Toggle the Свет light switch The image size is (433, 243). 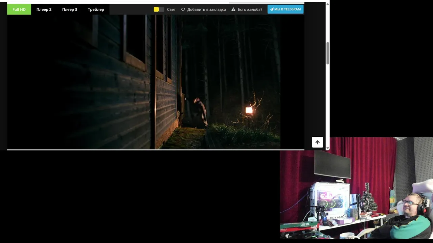159,9
